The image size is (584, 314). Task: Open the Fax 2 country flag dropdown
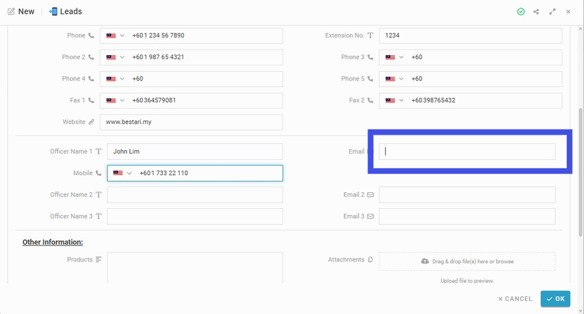[x=395, y=100]
